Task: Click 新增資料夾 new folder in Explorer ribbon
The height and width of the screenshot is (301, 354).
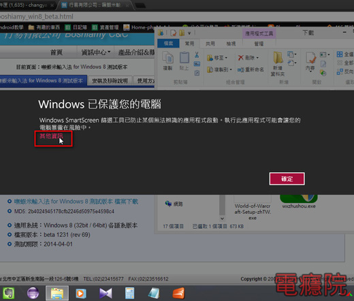Action: point(278,64)
